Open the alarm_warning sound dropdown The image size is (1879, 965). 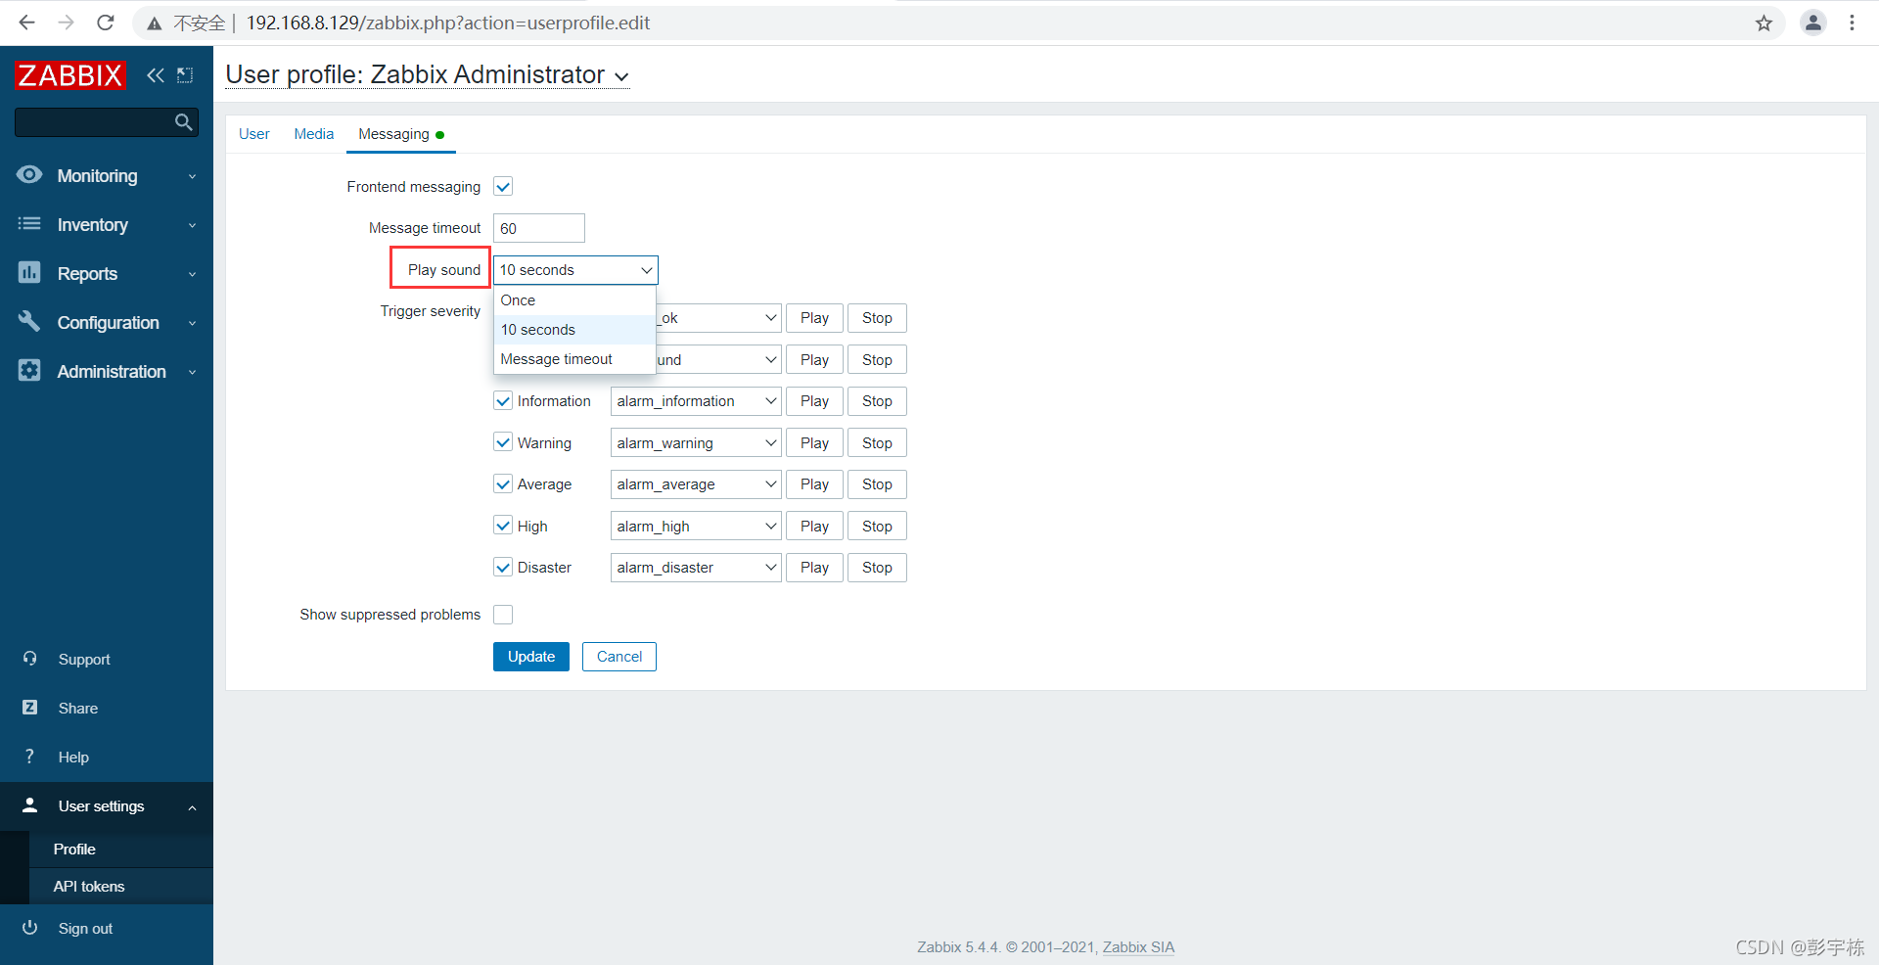click(696, 442)
